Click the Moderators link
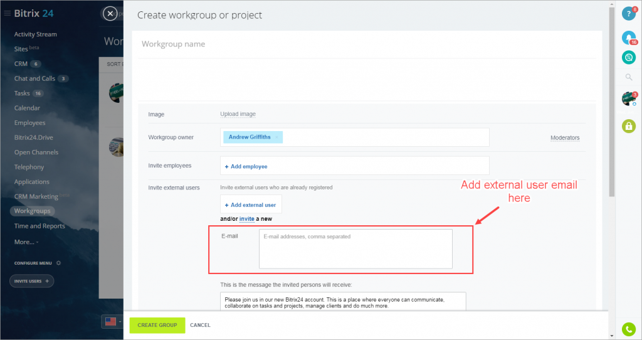The width and height of the screenshot is (642, 340). tap(565, 138)
